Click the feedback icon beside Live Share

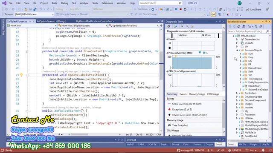pos(267,9)
